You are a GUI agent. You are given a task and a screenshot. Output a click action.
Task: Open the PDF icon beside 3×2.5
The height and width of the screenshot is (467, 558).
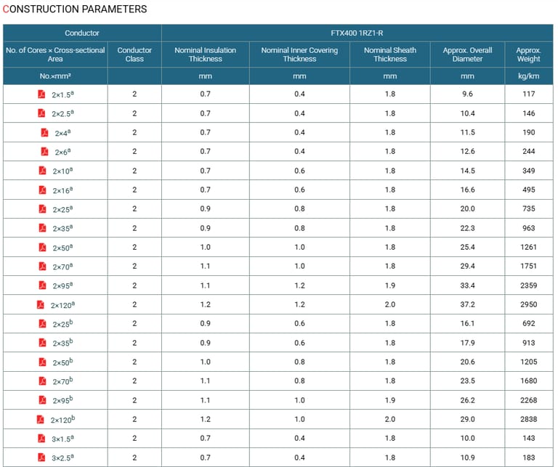coord(42,457)
